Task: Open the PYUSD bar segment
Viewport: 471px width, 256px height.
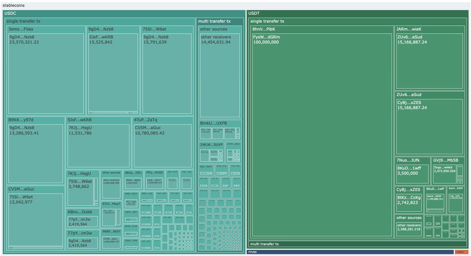Action: pyautogui.click(x=350, y=252)
